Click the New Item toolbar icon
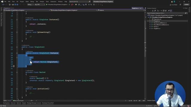 tap(10, 5)
